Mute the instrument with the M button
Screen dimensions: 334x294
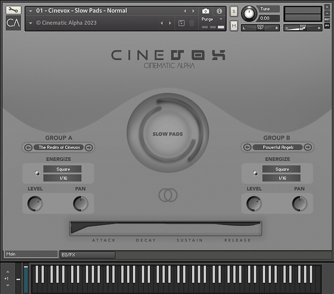234,25
